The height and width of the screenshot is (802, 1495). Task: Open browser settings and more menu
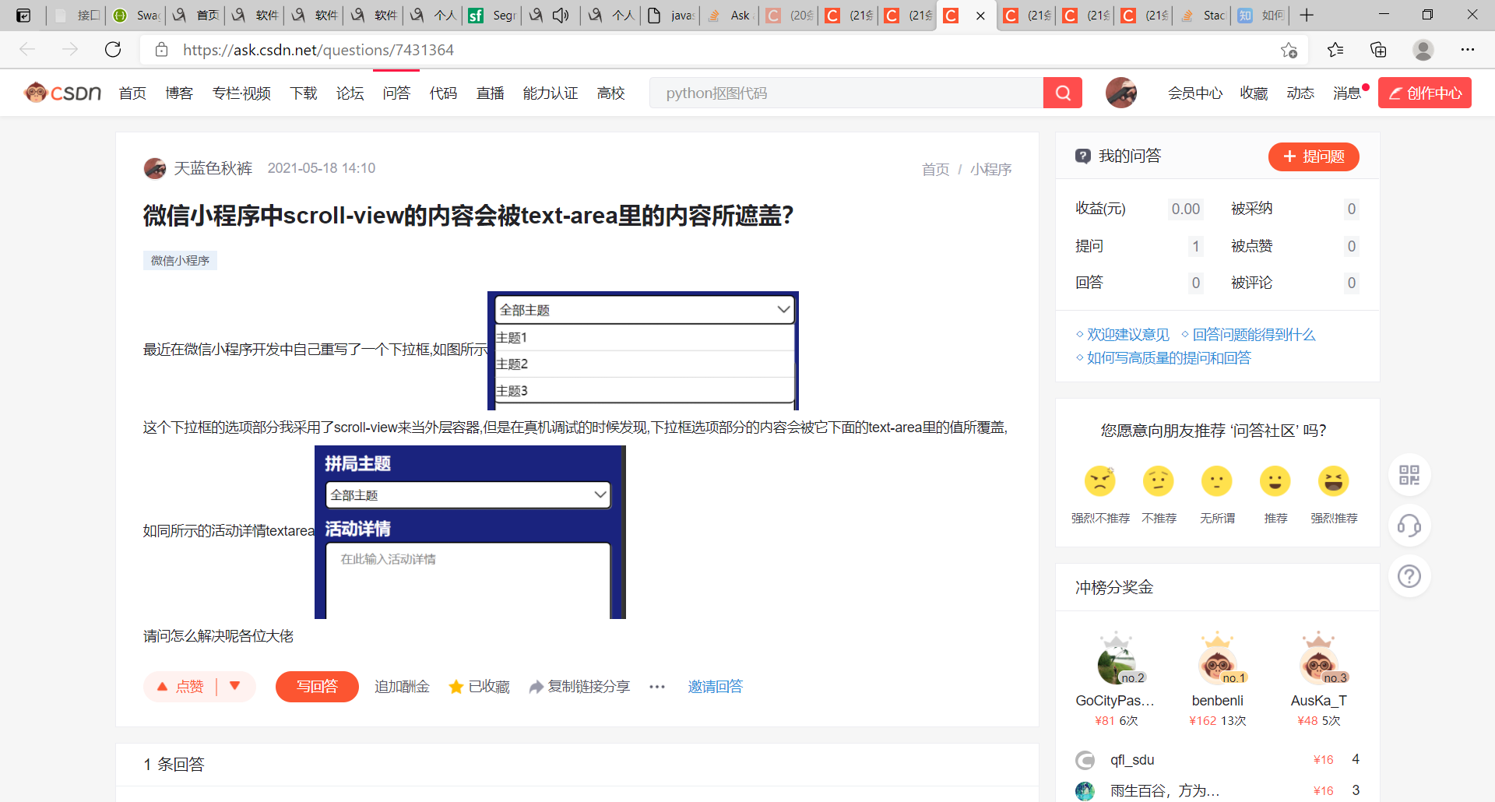click(1468, 50)
